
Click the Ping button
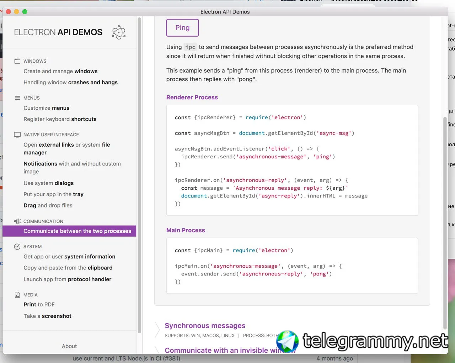tap(182, 28)
